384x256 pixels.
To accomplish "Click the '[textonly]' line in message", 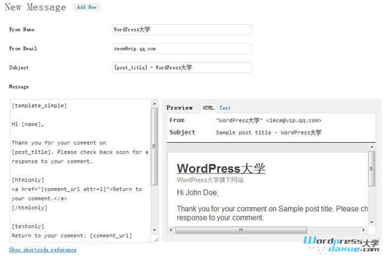I will (x=28, y=227).
